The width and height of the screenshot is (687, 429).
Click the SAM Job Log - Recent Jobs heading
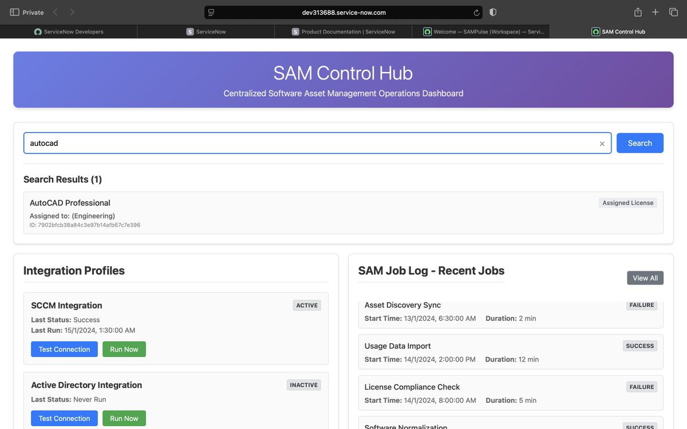431,271
